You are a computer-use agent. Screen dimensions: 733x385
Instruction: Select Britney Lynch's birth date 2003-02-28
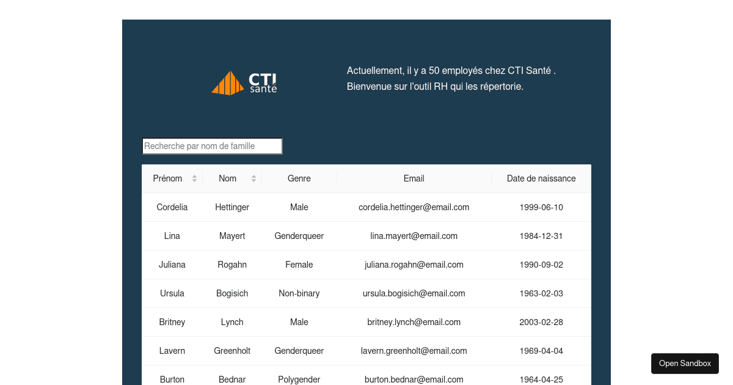point(541,322)
